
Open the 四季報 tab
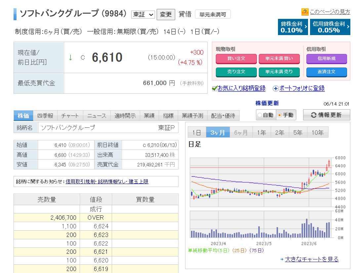coord(45,115)
